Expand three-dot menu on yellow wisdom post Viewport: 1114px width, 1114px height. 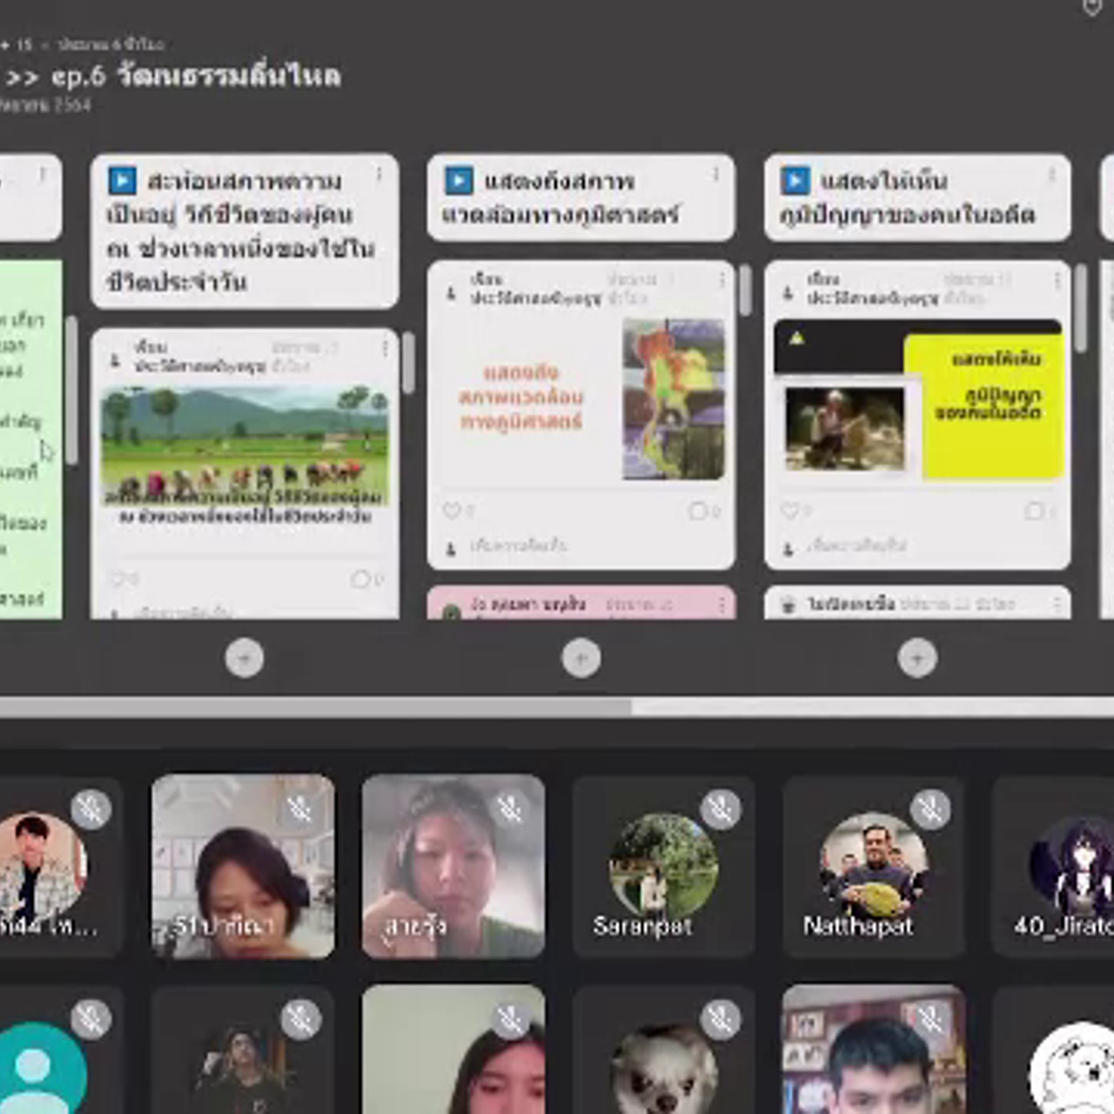tap(1057, 280)
